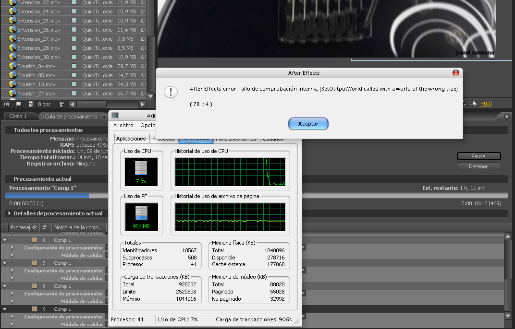Click label color of render item 6

[x=35, y=240]
